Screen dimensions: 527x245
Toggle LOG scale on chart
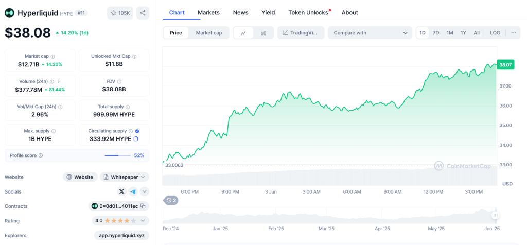(495, 33)
